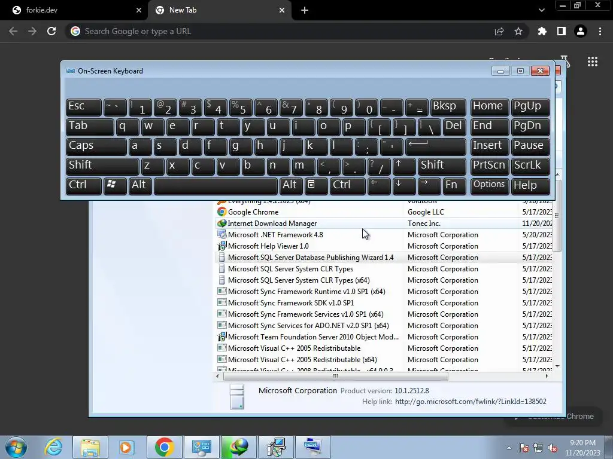Viewport: 613px width, 459px height.
Task: Open a new Chrome tab with plus
Action: (305, 10)
